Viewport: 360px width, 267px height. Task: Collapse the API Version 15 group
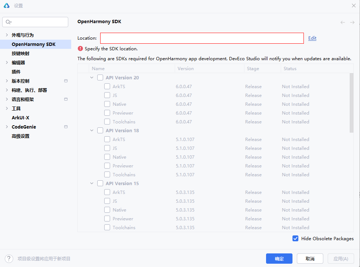coord(92,183)
